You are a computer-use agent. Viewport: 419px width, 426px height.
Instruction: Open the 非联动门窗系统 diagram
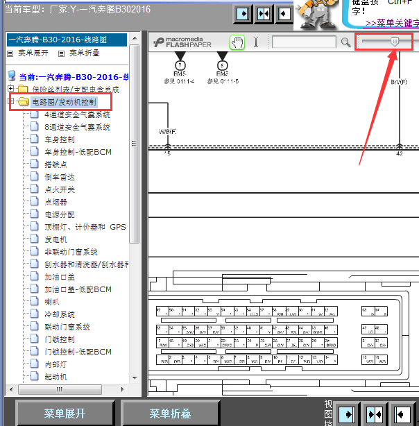(x=71, y=252)
